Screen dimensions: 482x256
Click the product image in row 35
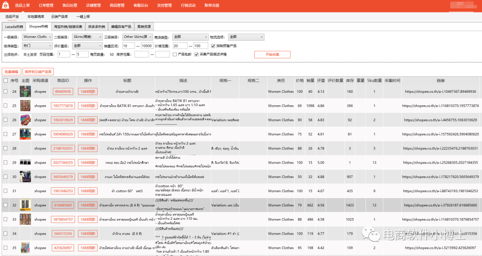[x=25, y=248]
